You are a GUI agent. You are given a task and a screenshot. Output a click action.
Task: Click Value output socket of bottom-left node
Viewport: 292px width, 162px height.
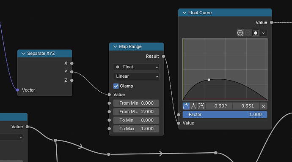(x=27, y=127)
